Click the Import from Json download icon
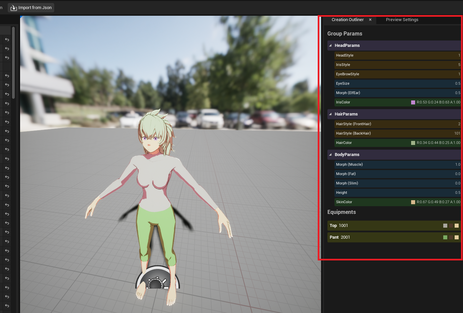Screen dimensions: 463x313 (13, 7)
